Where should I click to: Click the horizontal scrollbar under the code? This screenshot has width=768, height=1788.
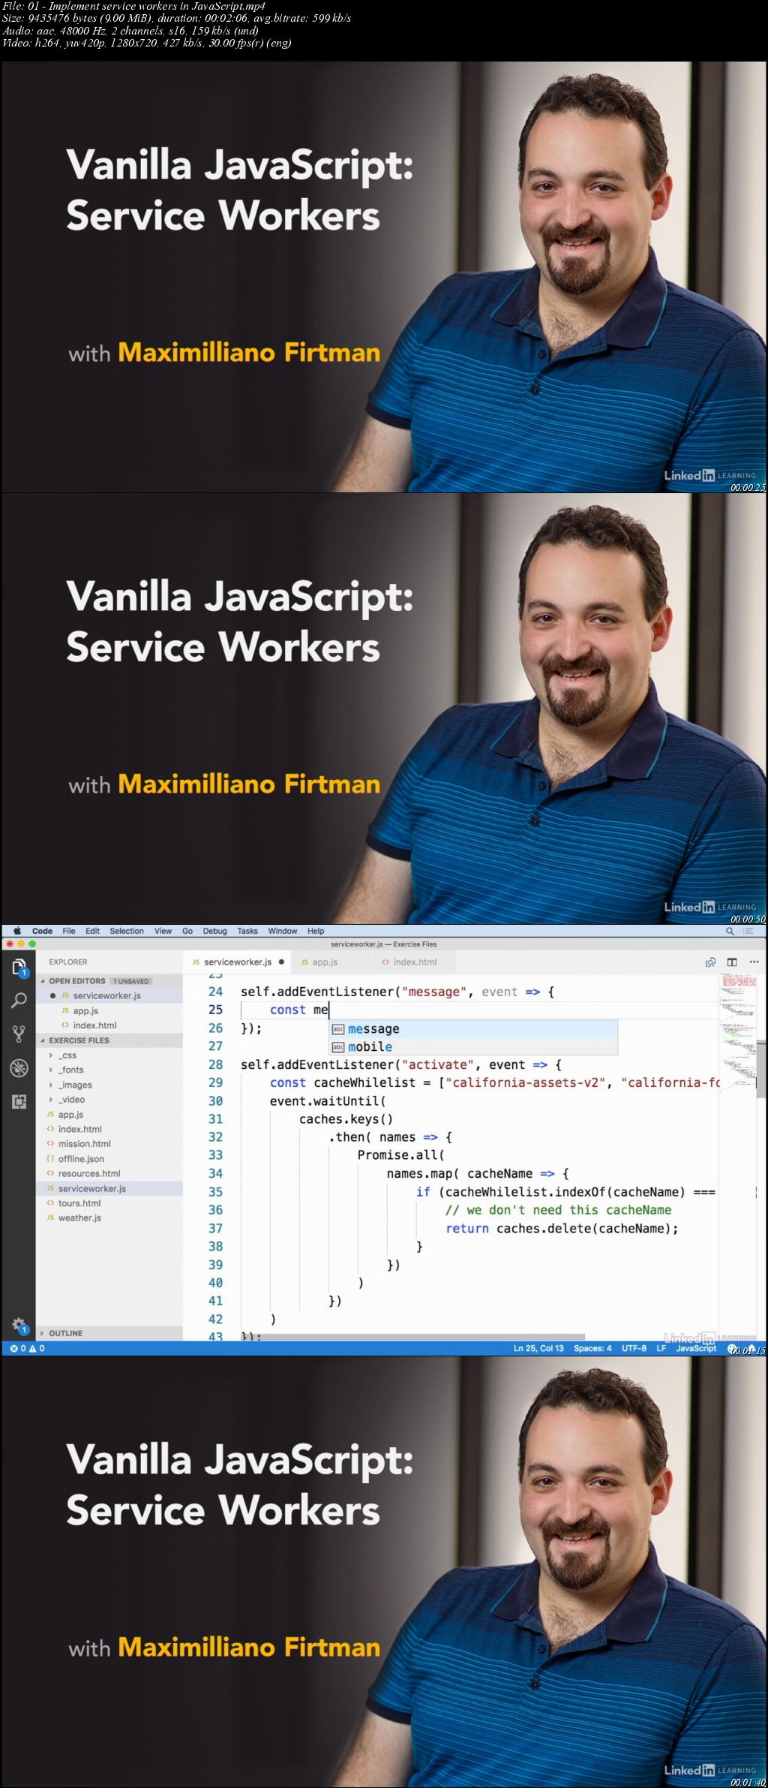tap(412, 1338)
